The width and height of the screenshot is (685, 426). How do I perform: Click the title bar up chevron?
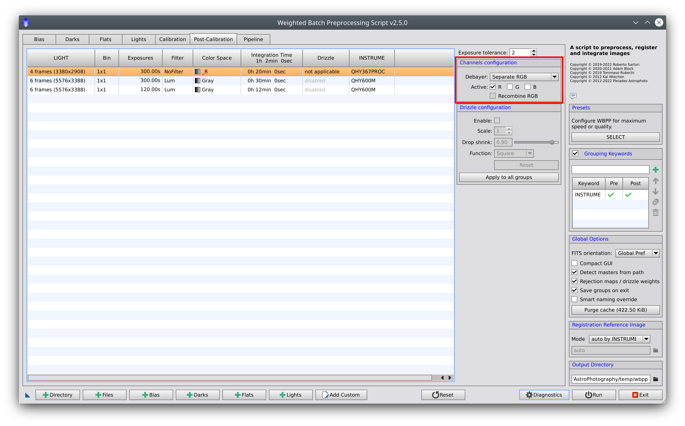coord(647,22)
